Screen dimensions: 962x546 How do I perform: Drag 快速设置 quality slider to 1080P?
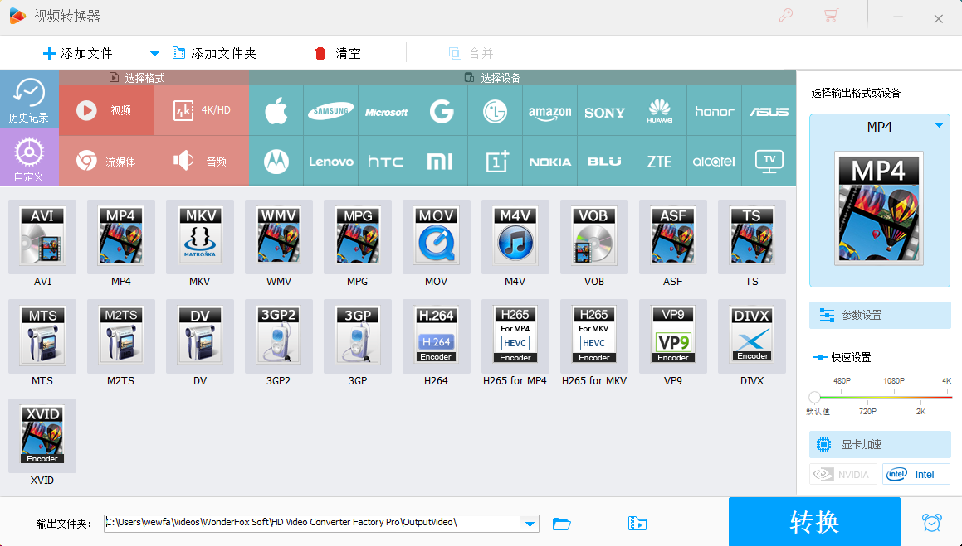pyautogui.click(x=893, y=396)
